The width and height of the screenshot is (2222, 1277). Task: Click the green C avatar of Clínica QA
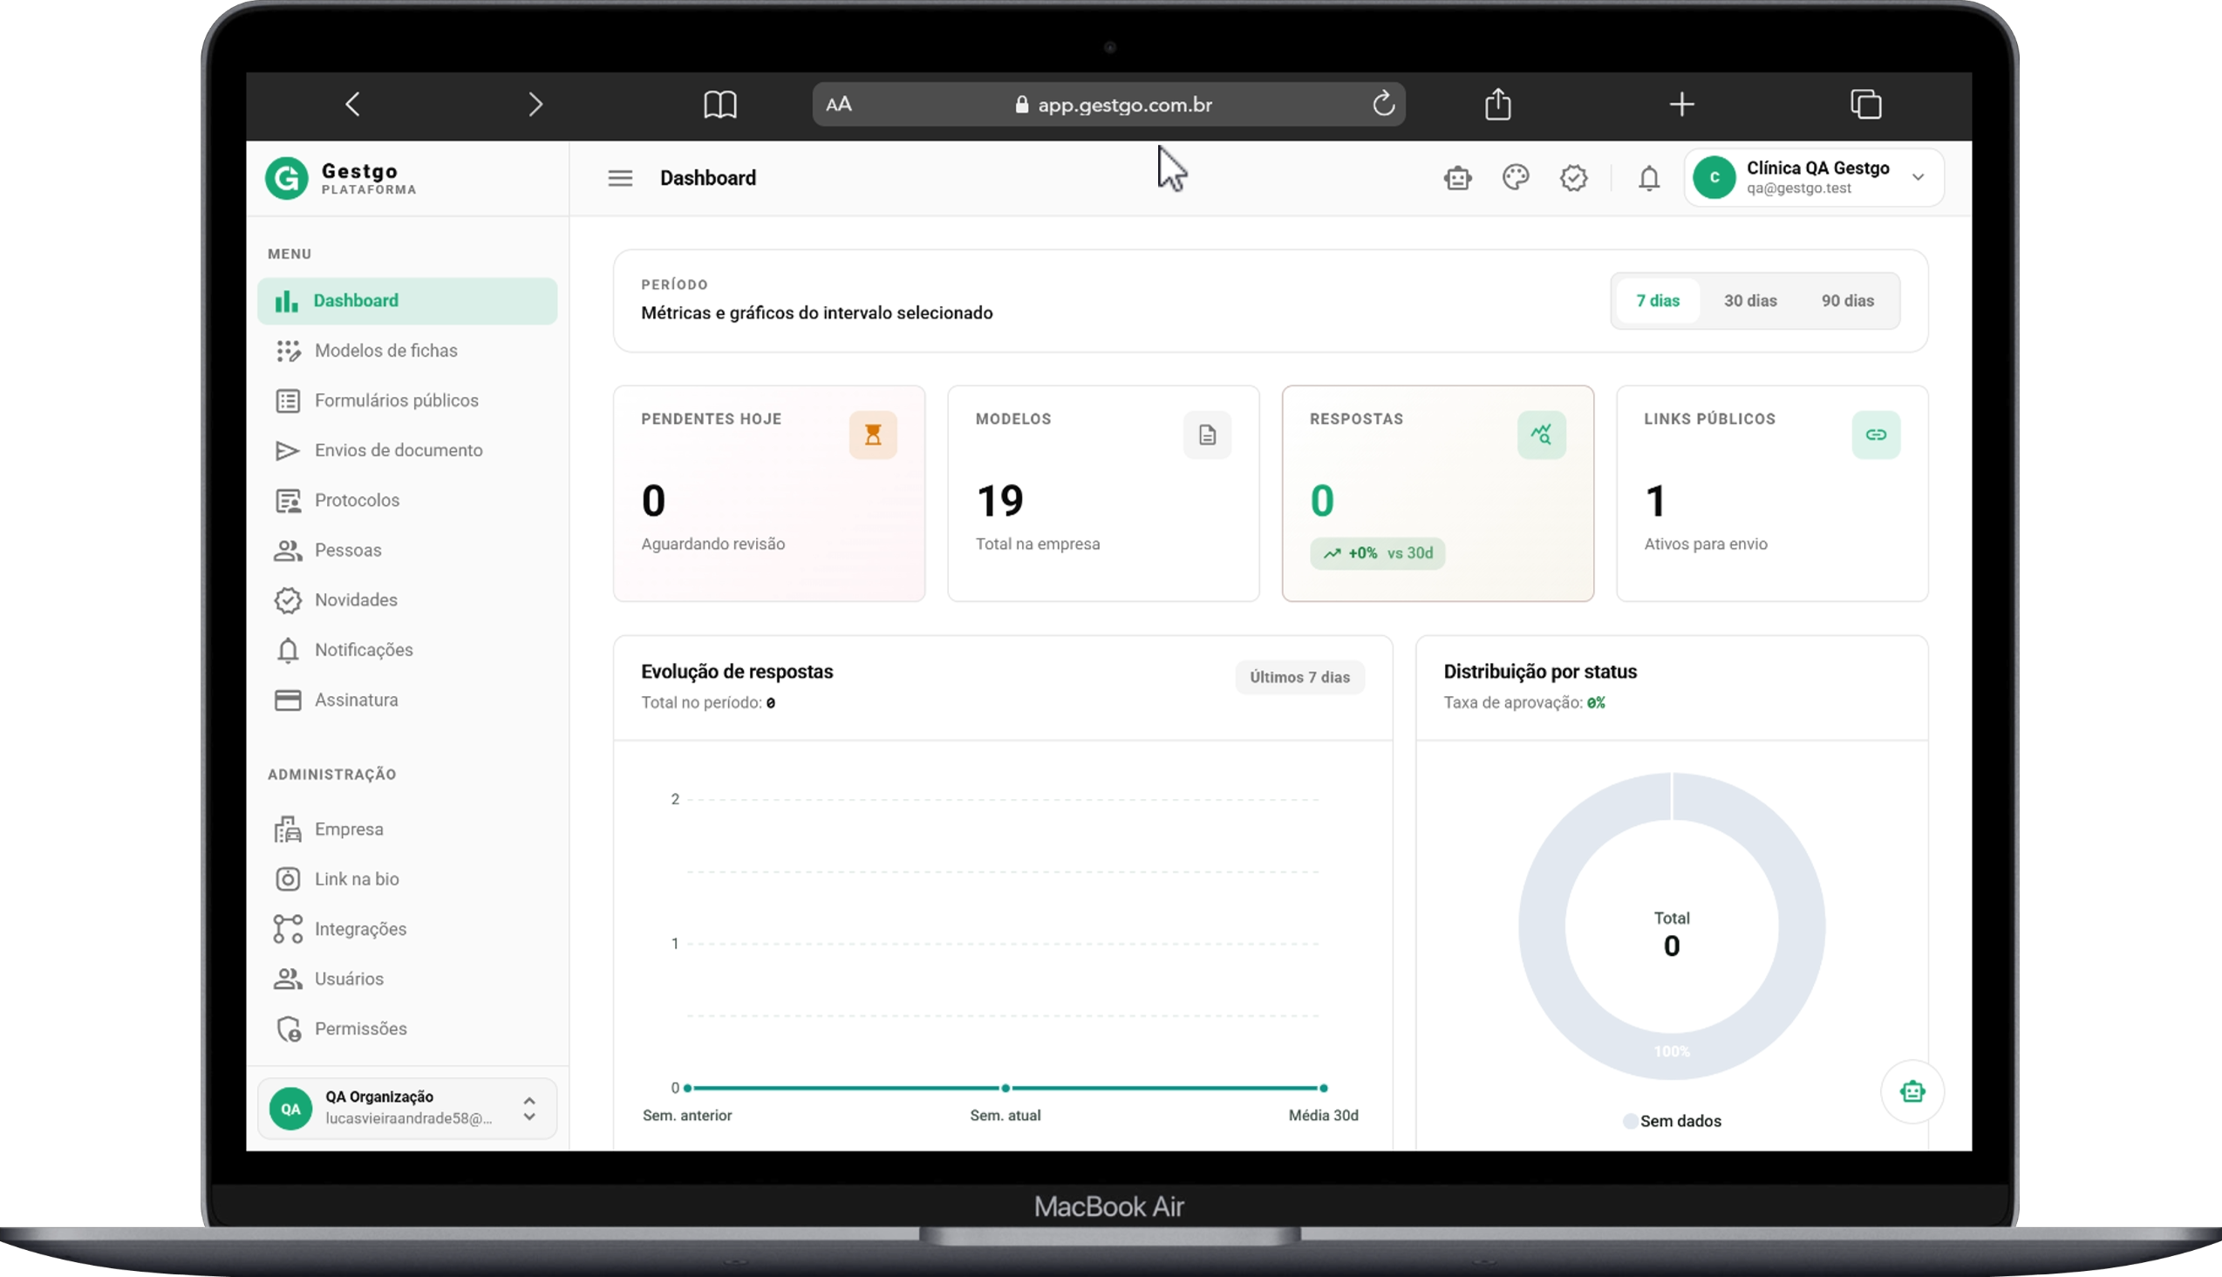point(1714,177)
